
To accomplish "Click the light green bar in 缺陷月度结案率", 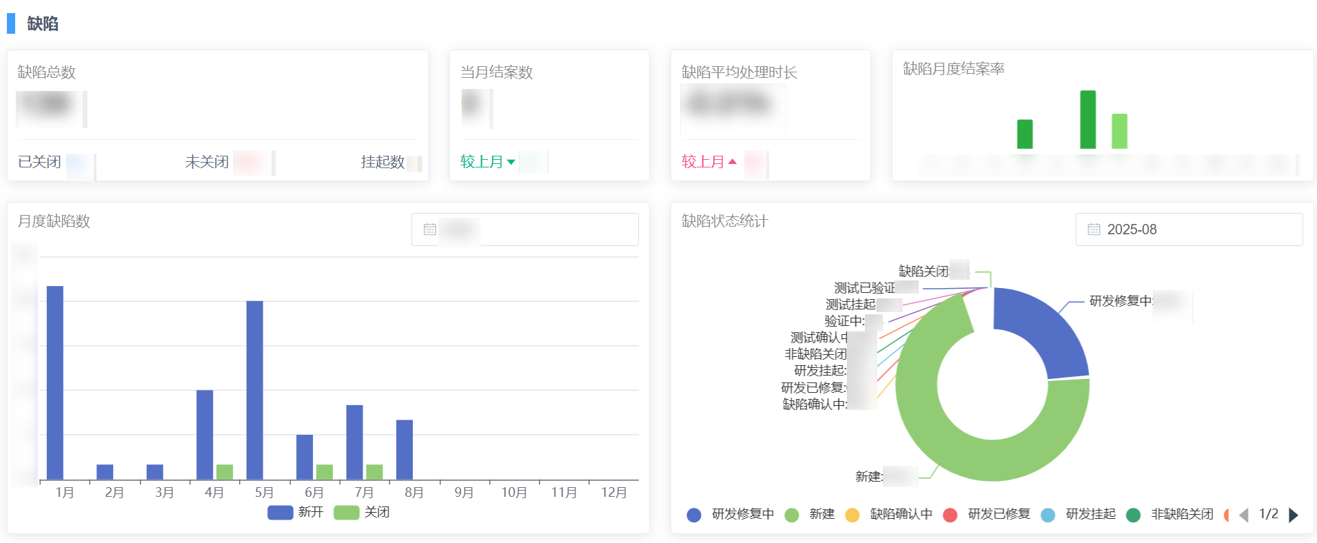I will tap(1119, 131).
